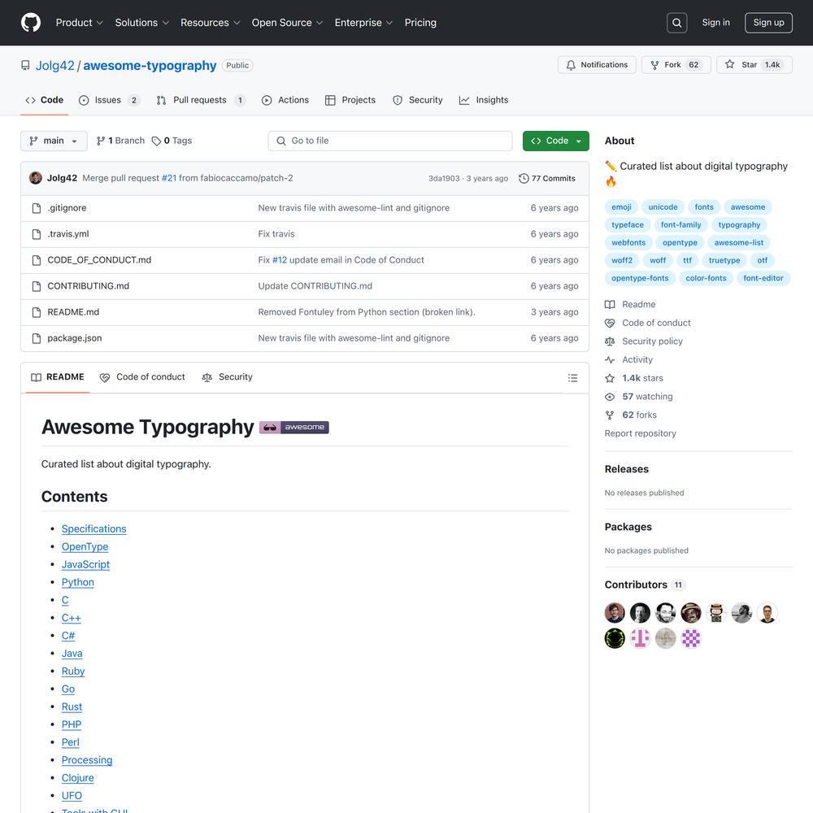
Task: Select the Code of conduct README tab
Action: (x=142, y=377)
